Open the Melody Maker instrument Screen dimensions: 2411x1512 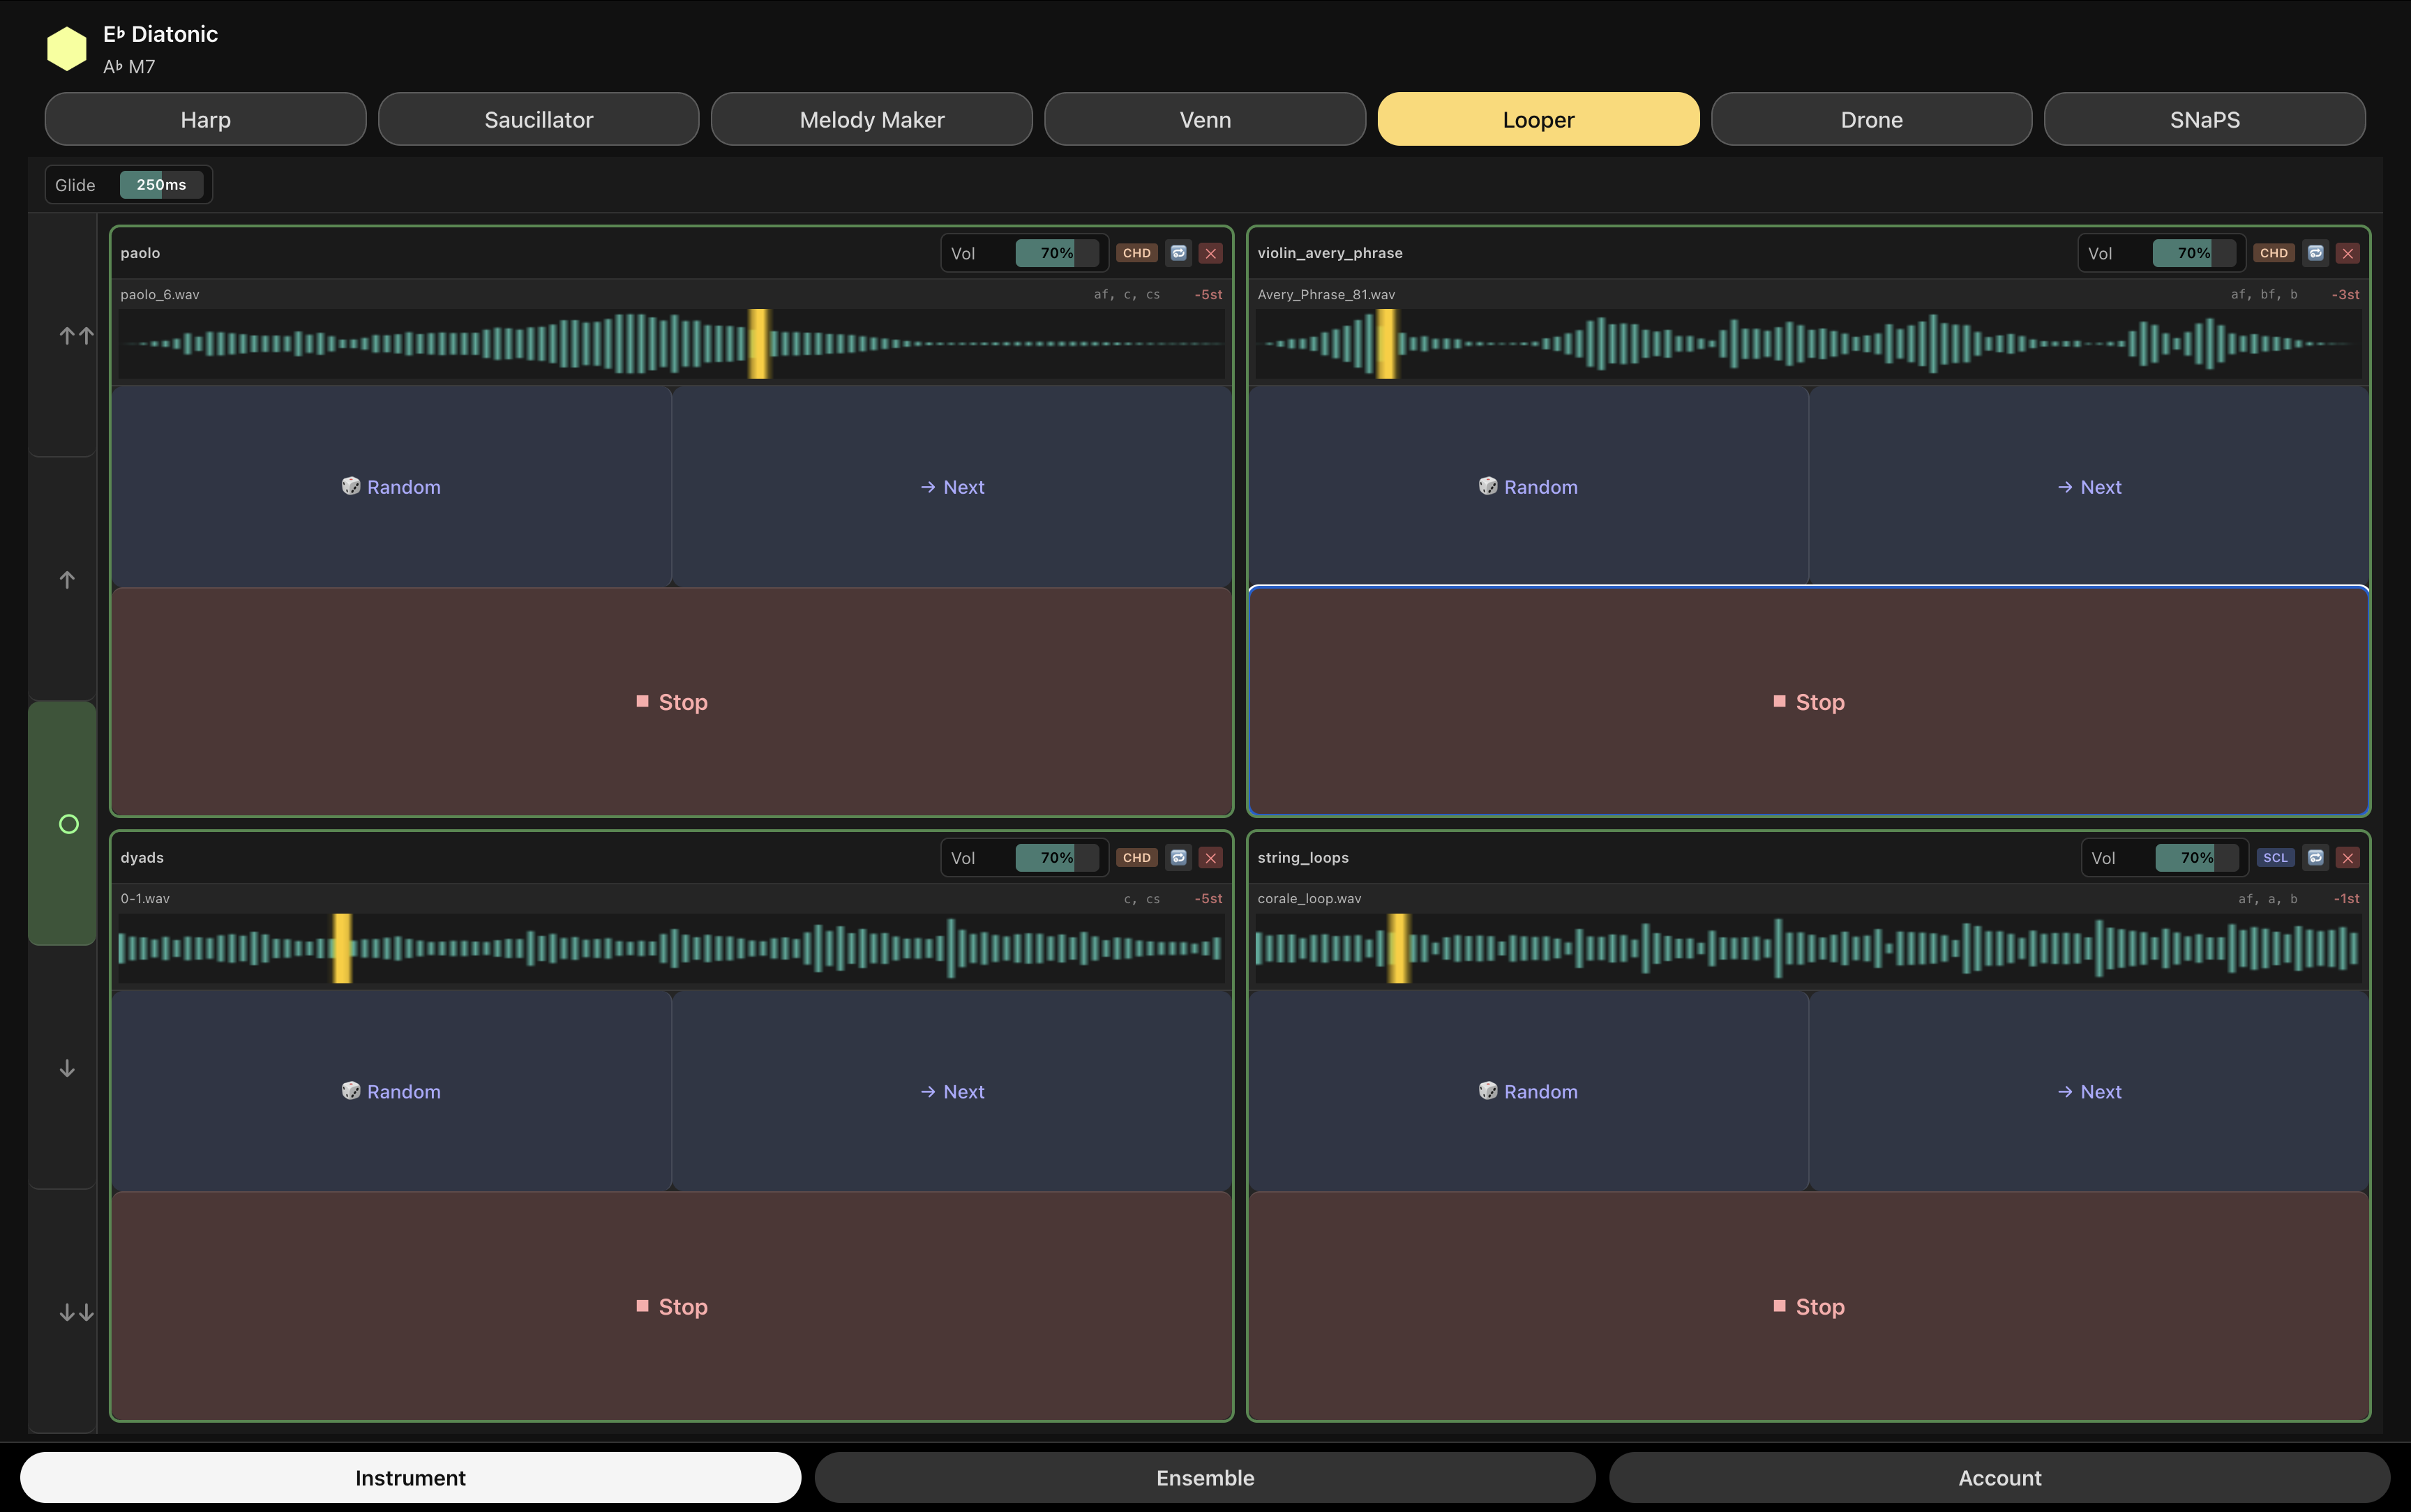870,119
